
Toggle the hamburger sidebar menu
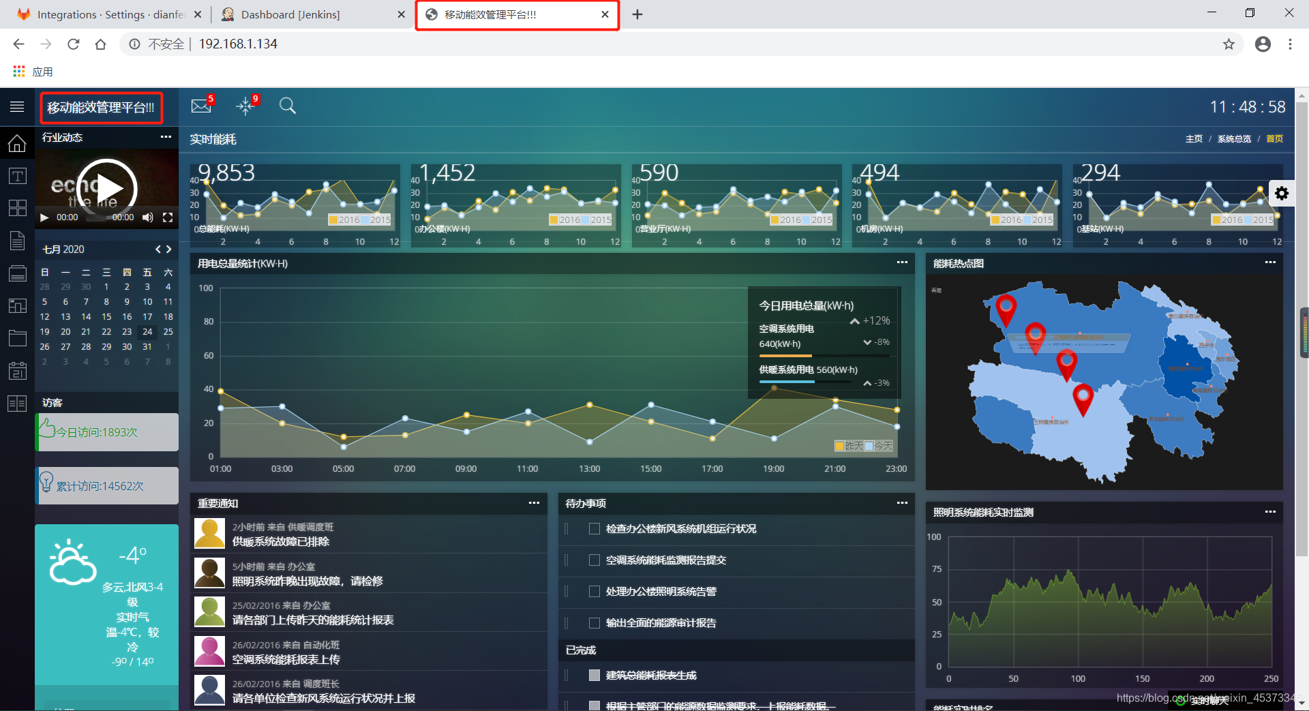(17, 107)
